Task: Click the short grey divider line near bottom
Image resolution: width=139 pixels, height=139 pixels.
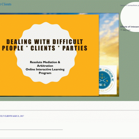Action: 32,130
